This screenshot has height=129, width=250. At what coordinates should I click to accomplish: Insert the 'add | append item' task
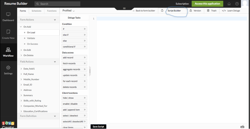[x=74, y=110]
